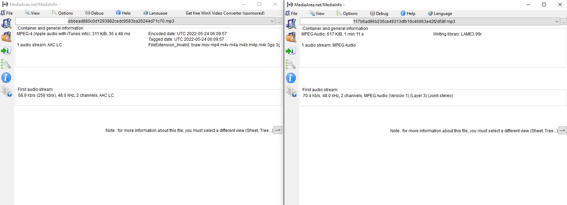Viewport: 567px width, 205px height.
Task: Open Language menu in right window
Action: coord(440,13)
